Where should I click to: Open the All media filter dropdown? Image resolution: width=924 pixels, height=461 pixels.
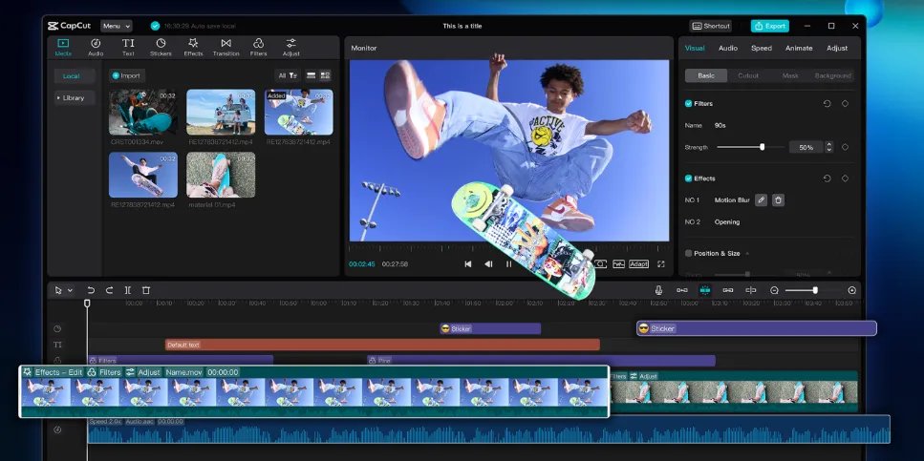287,75
